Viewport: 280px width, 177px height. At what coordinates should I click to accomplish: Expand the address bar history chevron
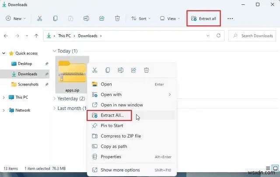point(208,35)
